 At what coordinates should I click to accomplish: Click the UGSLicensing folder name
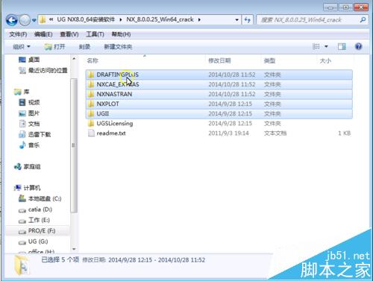coord(115,124)
